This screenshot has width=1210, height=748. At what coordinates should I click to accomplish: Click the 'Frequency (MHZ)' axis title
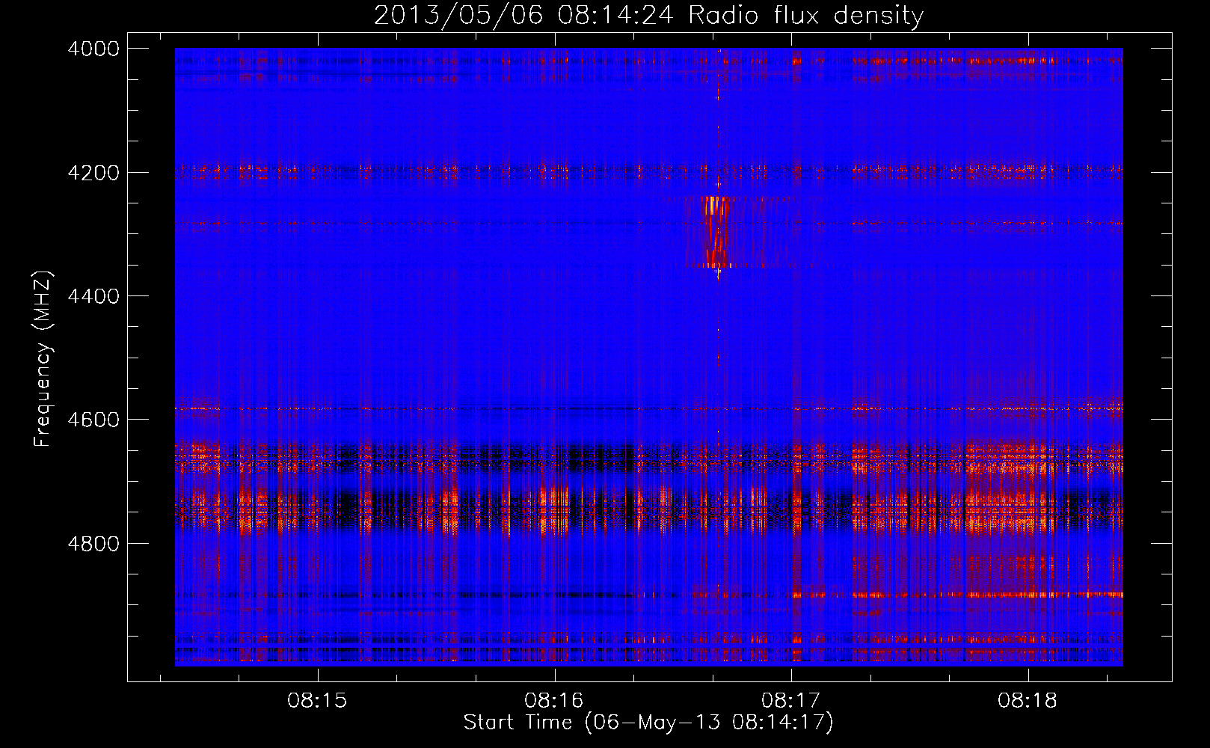point(43,359)
